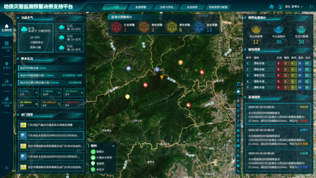The width and height of the screenshot is (316, 178).
Task: Click the red count cell in table row 1
Action: (279, 63)
